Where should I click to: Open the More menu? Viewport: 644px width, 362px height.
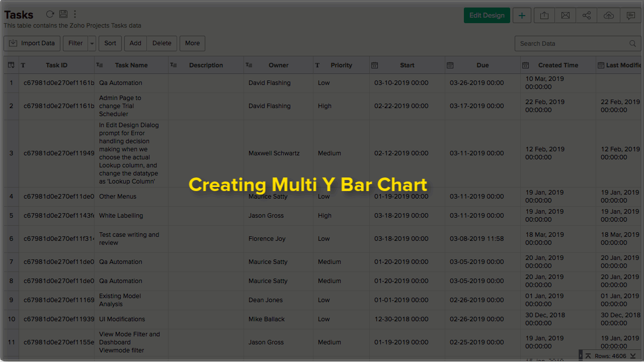click(192, 43)
